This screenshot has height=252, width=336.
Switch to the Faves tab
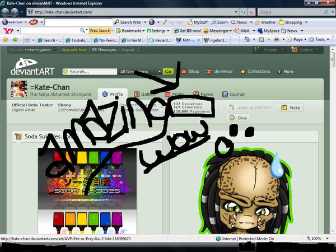(x=203, y=94)
